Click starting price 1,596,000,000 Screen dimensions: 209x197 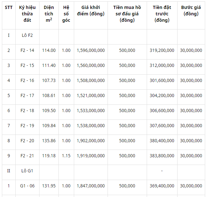pos(91,50)
